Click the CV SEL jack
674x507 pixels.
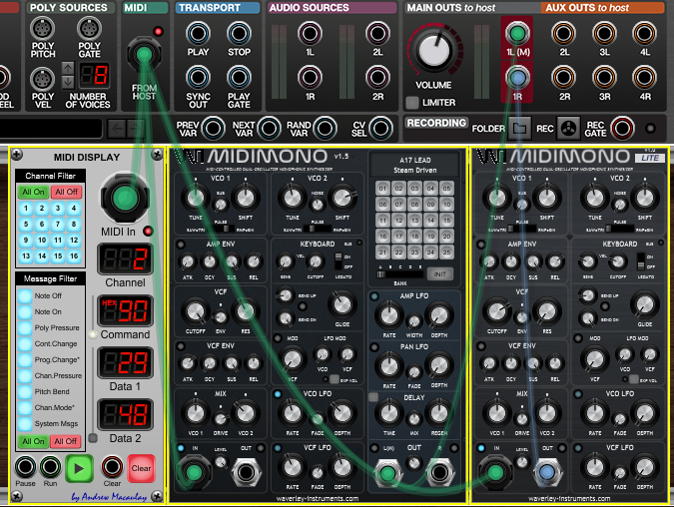380,129
